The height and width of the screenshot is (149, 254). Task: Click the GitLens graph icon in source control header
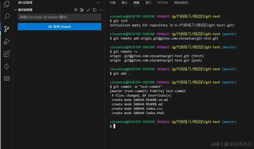[82, 10]
